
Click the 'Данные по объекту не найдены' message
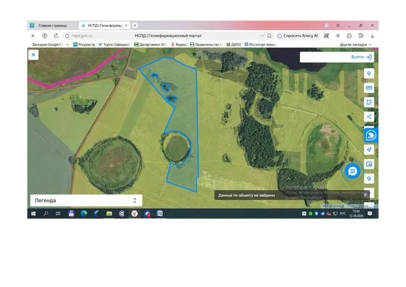point(246,196)
